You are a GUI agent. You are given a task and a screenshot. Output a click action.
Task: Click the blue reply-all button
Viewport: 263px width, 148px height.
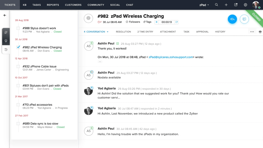232,19
